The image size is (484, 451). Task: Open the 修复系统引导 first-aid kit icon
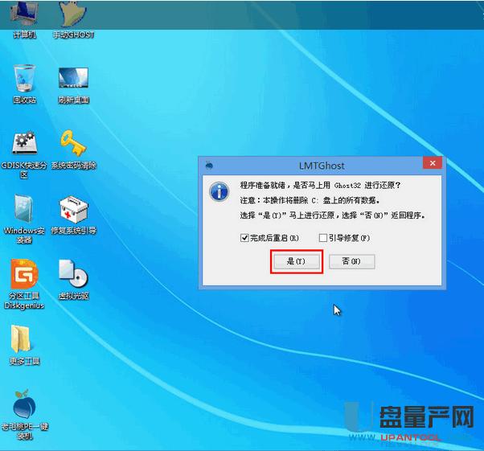72,209
